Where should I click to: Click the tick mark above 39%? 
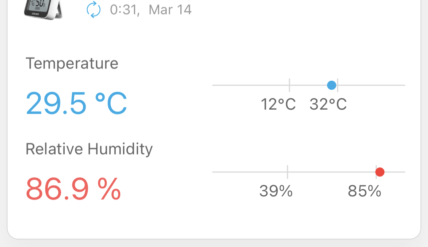(x=287, y=172)
